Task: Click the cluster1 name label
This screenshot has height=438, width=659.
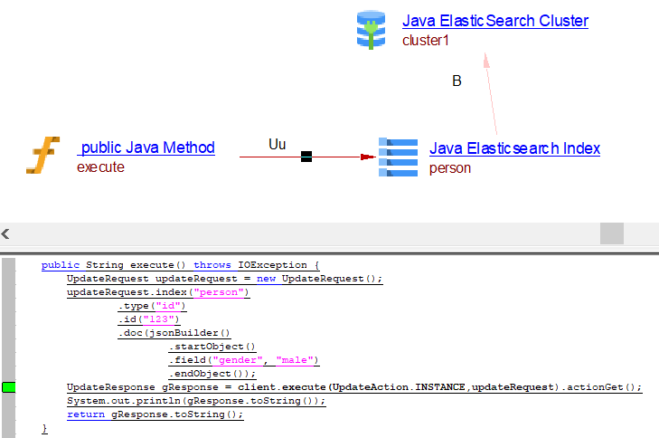Action: (x=426, y=41)
